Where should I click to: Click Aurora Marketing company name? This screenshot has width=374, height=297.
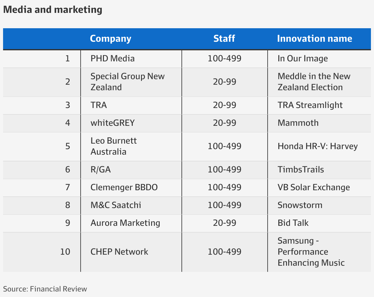(125, 223)
